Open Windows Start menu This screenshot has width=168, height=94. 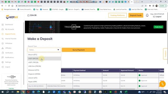(x=2, y=92)
